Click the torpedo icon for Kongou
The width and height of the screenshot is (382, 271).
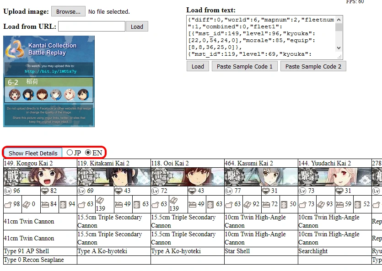[x=27, y=205]
